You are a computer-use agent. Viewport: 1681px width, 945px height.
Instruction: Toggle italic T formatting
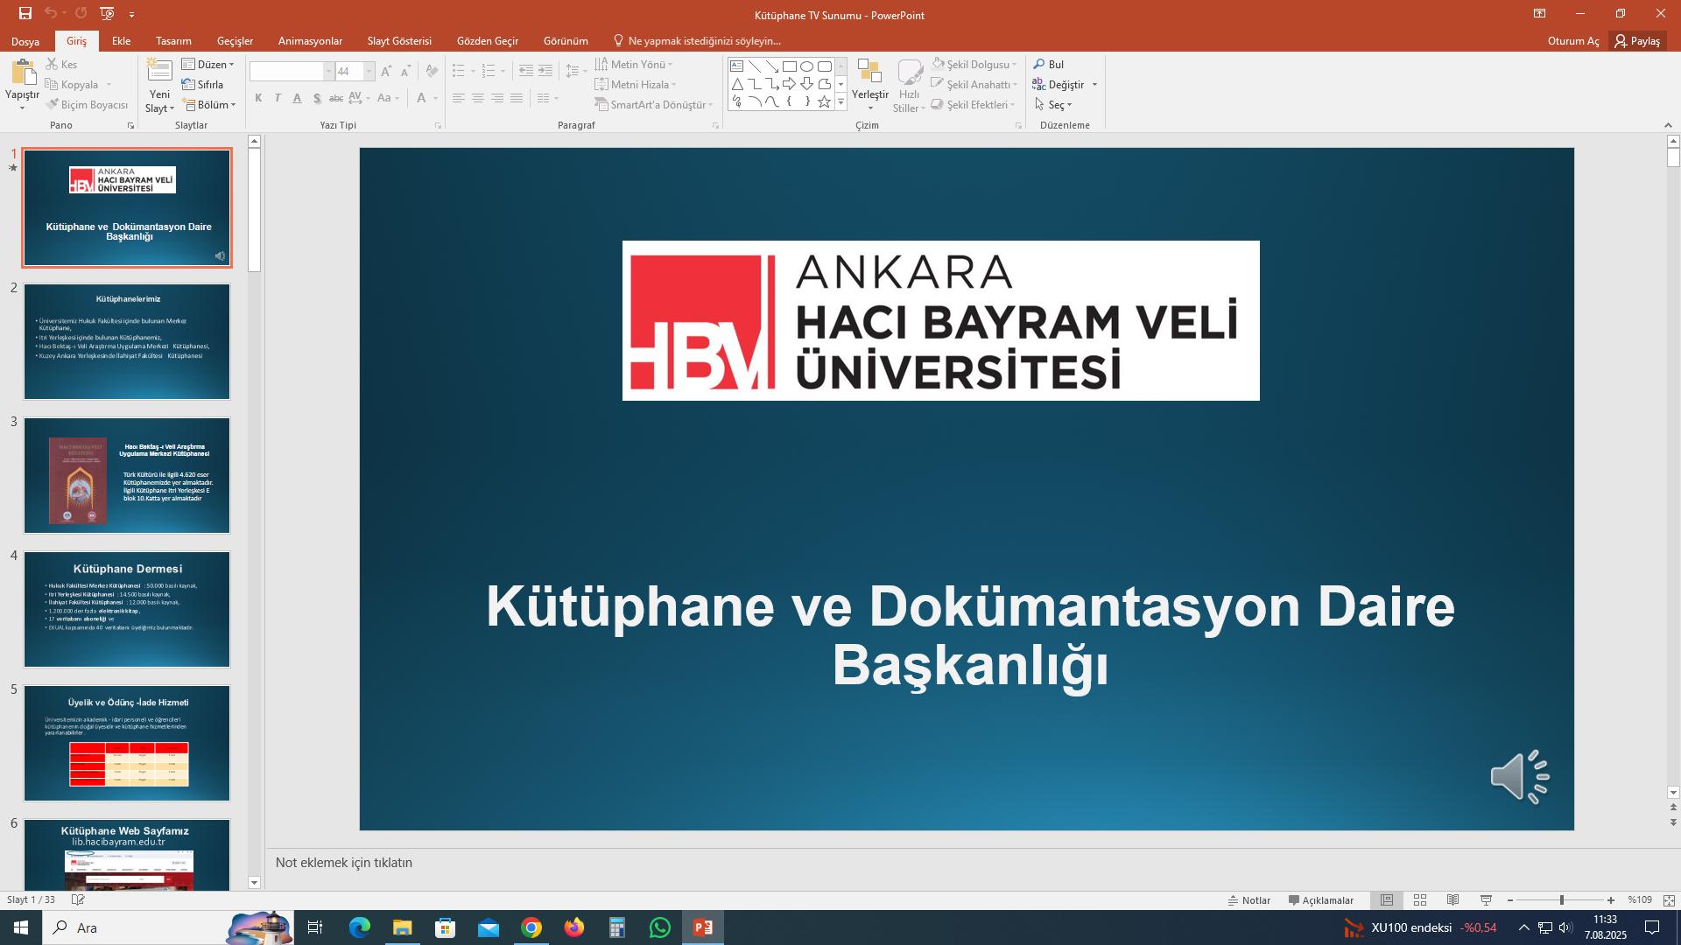[278, 98]
